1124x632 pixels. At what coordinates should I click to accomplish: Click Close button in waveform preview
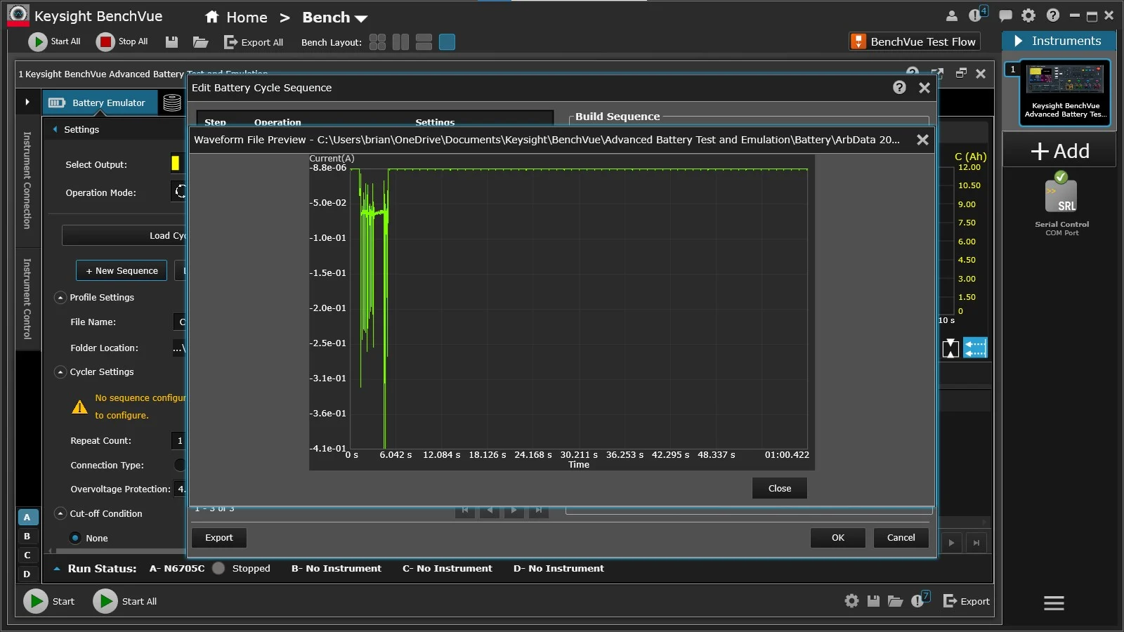coord(779,488)
